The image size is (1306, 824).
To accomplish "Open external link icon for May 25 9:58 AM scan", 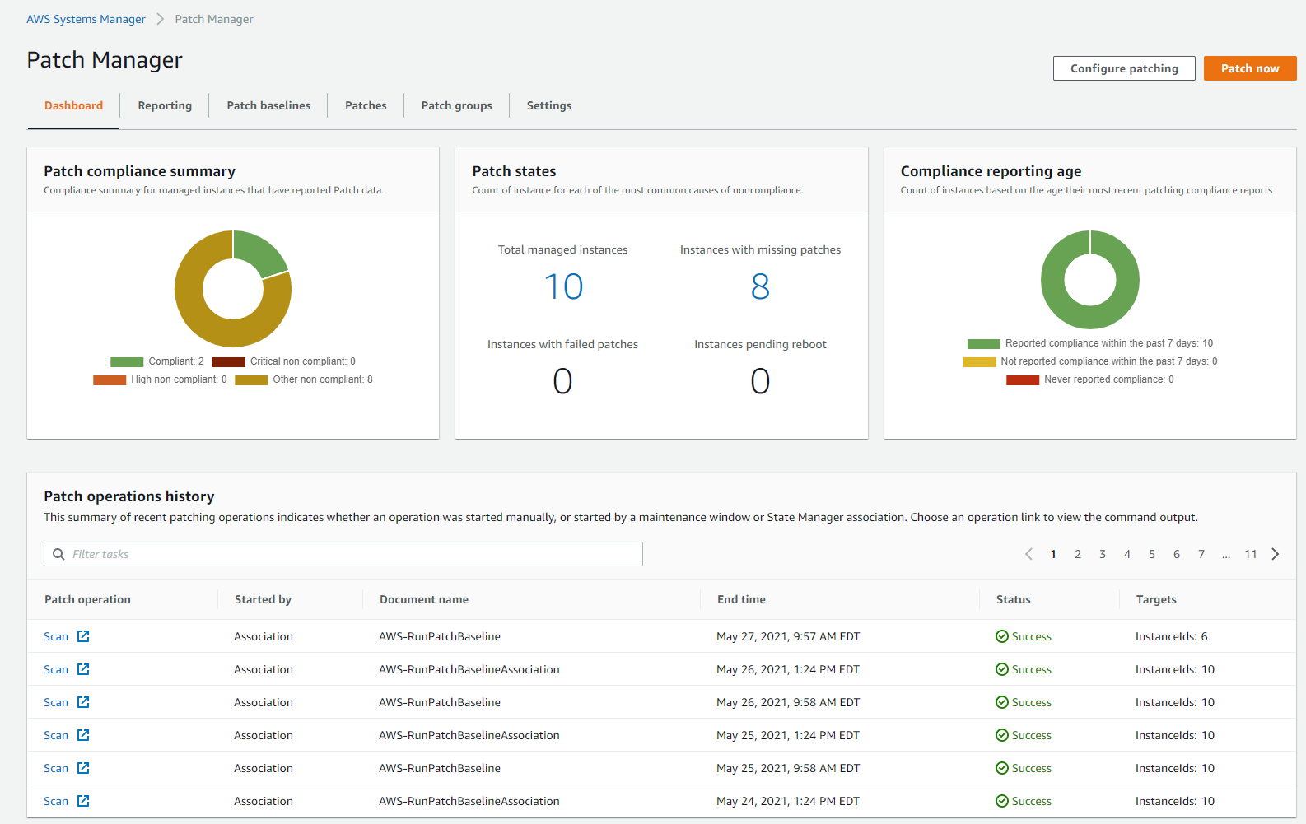I will pyautogui.click(x=83, y=768).
